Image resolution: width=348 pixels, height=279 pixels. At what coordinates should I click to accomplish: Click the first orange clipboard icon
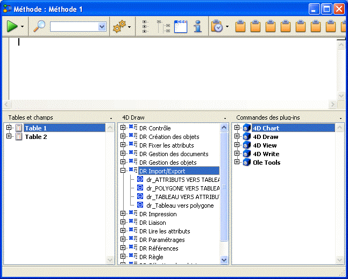coord(241,26)
